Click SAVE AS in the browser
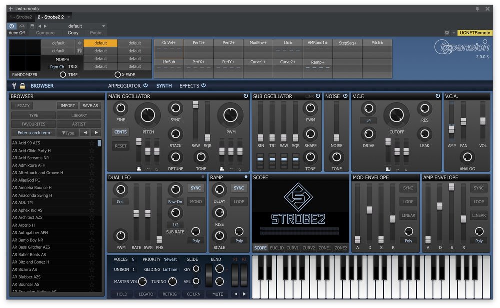 pos(90,106)
